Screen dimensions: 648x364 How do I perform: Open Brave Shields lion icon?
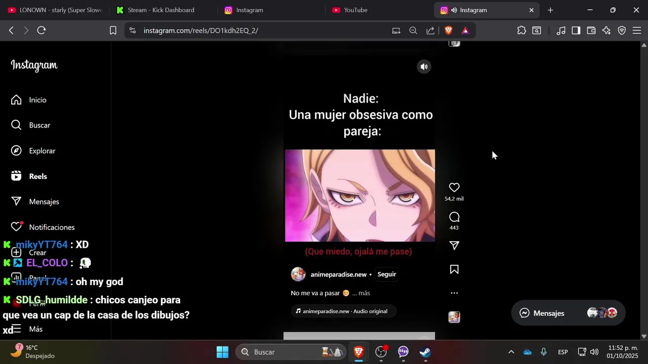449,30
